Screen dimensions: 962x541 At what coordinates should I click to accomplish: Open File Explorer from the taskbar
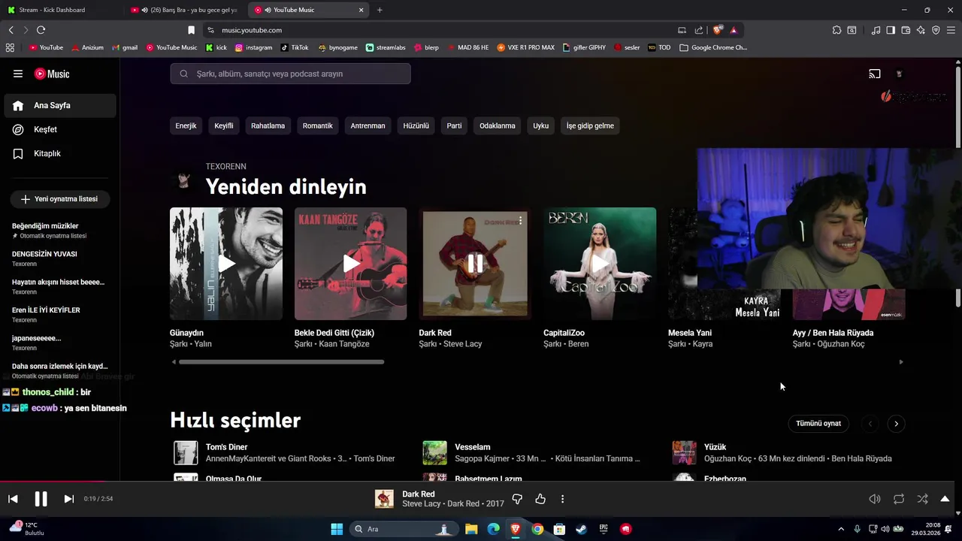point(471,529)
